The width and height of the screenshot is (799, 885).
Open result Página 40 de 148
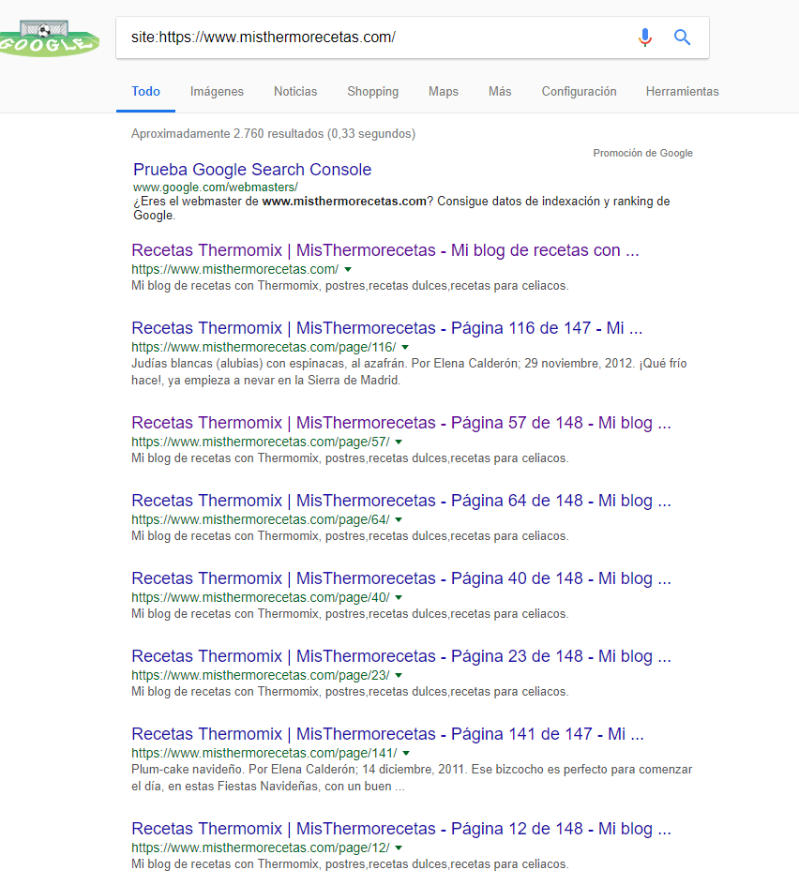[x=401, y=578]
